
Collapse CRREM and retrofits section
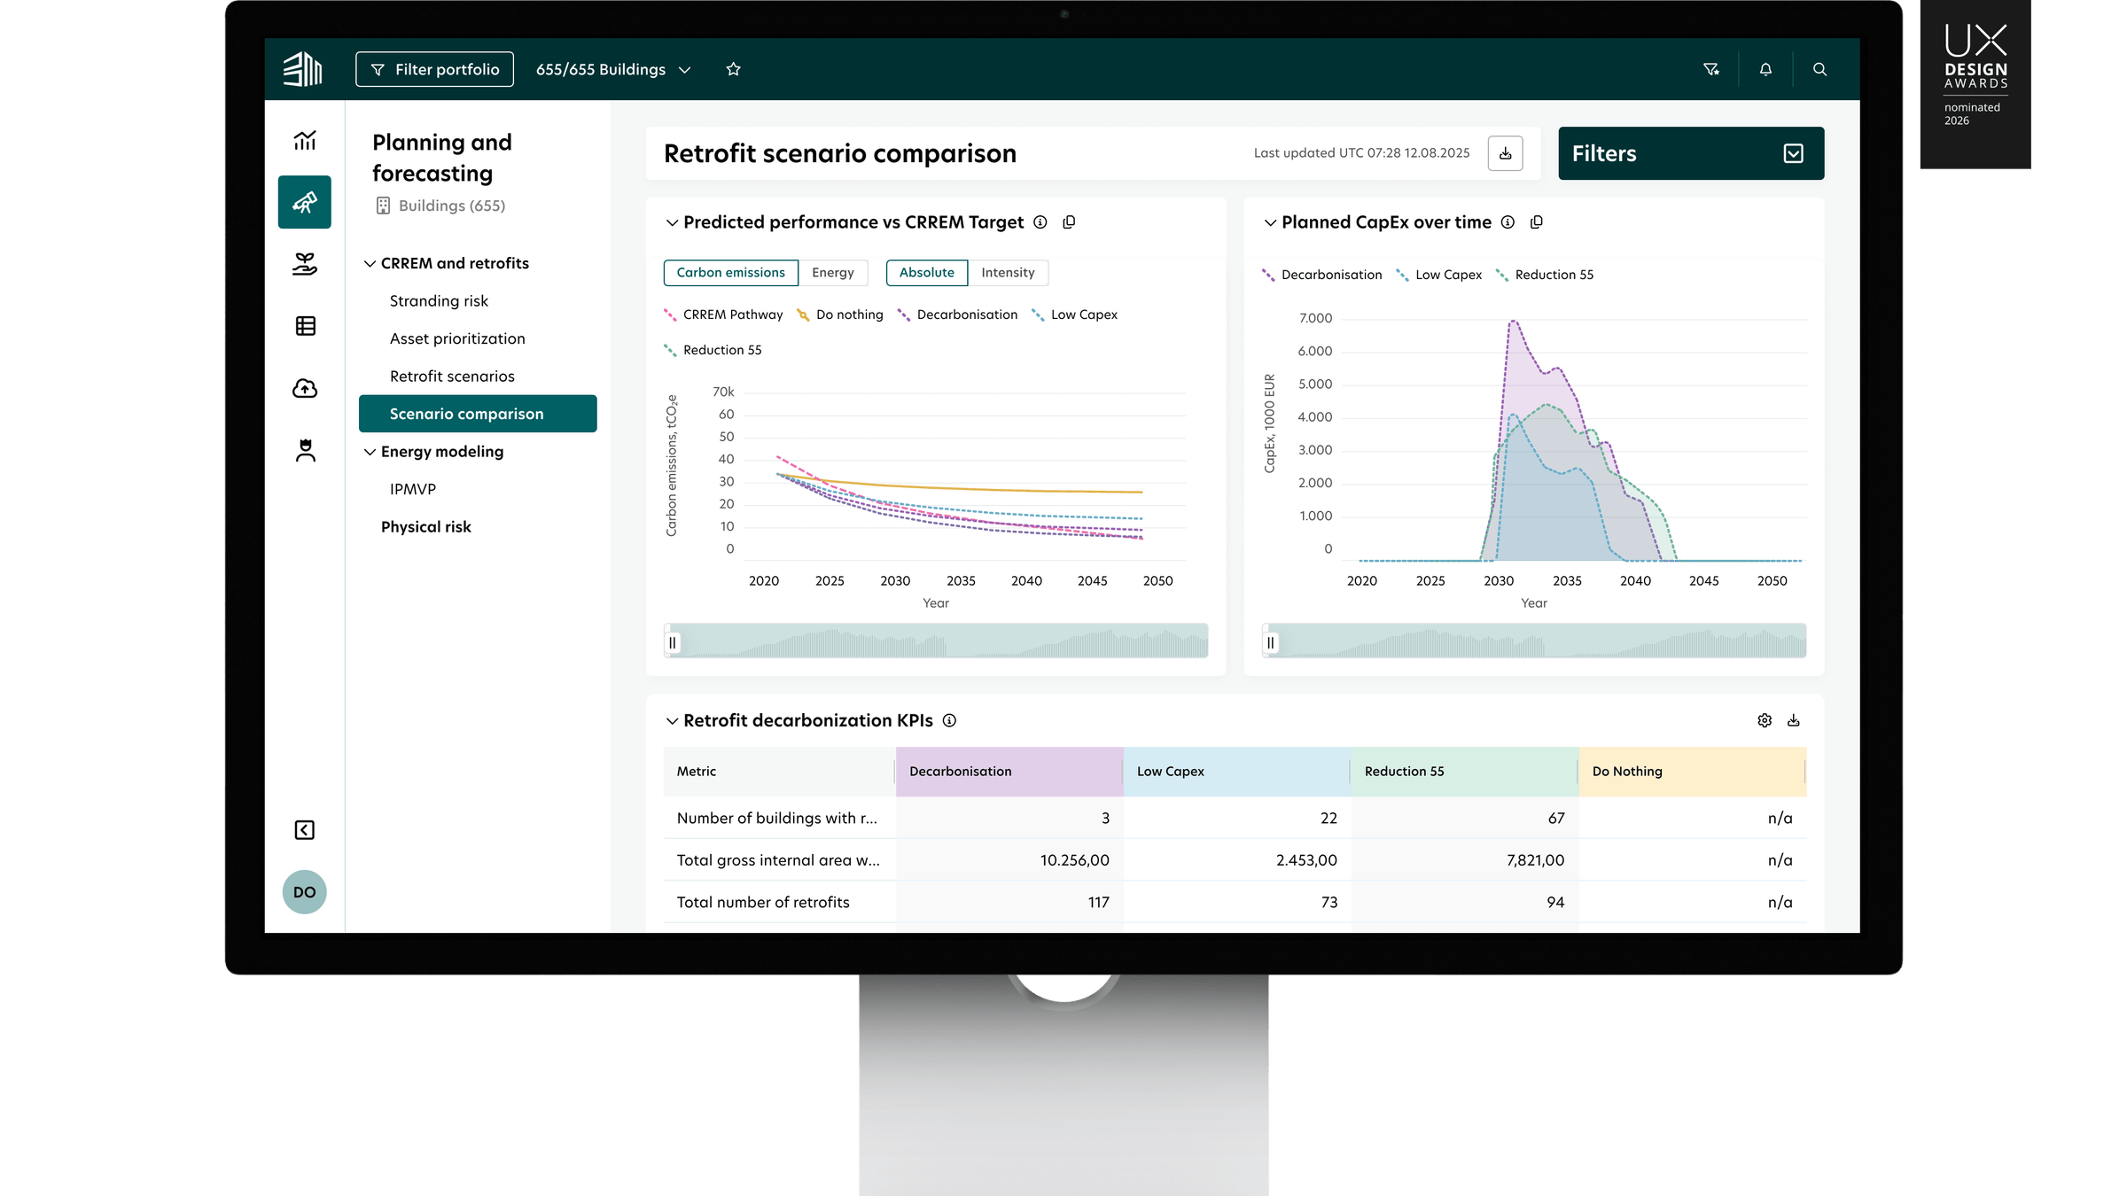tap(370, 263)
